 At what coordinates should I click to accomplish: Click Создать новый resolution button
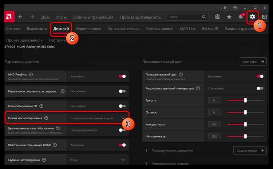tap(250, 151)
